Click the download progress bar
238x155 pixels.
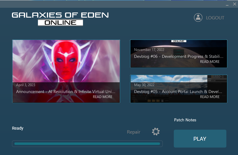coord(87,144)
